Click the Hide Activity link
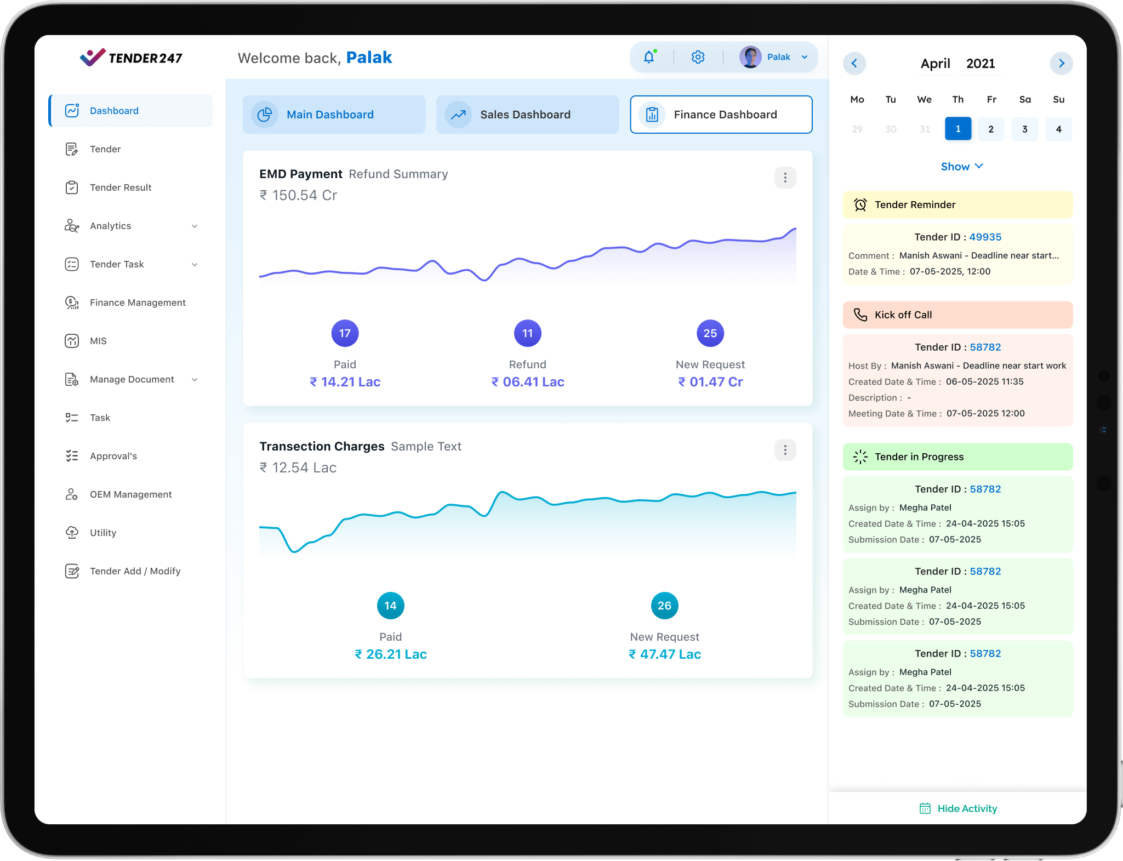The image size is (1123, 861). coord(966,808)
